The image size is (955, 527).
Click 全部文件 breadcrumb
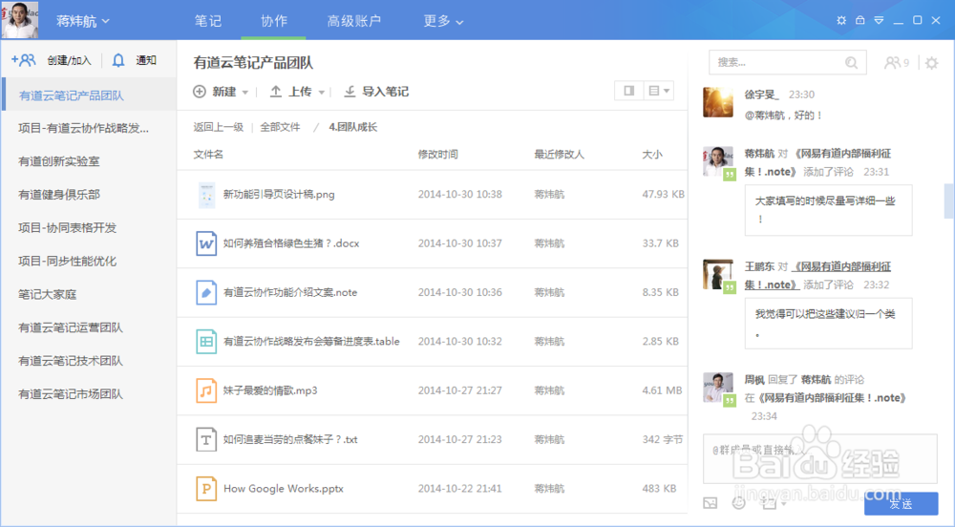280,127
